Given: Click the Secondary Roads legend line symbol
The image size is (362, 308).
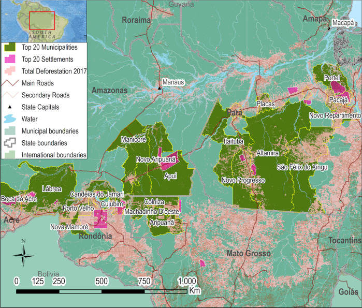Looking at the screenshot, I should pyautogui.click(x=11, y=95).
